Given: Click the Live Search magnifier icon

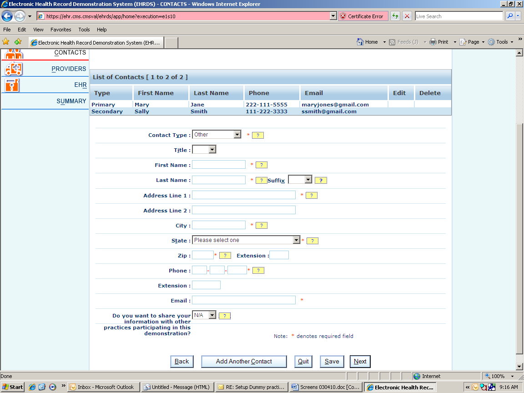Looking at the screenshot, I should point(510,16).
